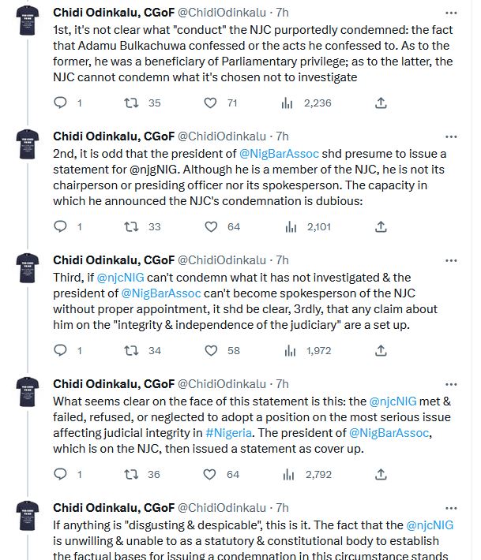
Task: View analytics for tweet with 2,236 views
Action: (x=288, y=103)
